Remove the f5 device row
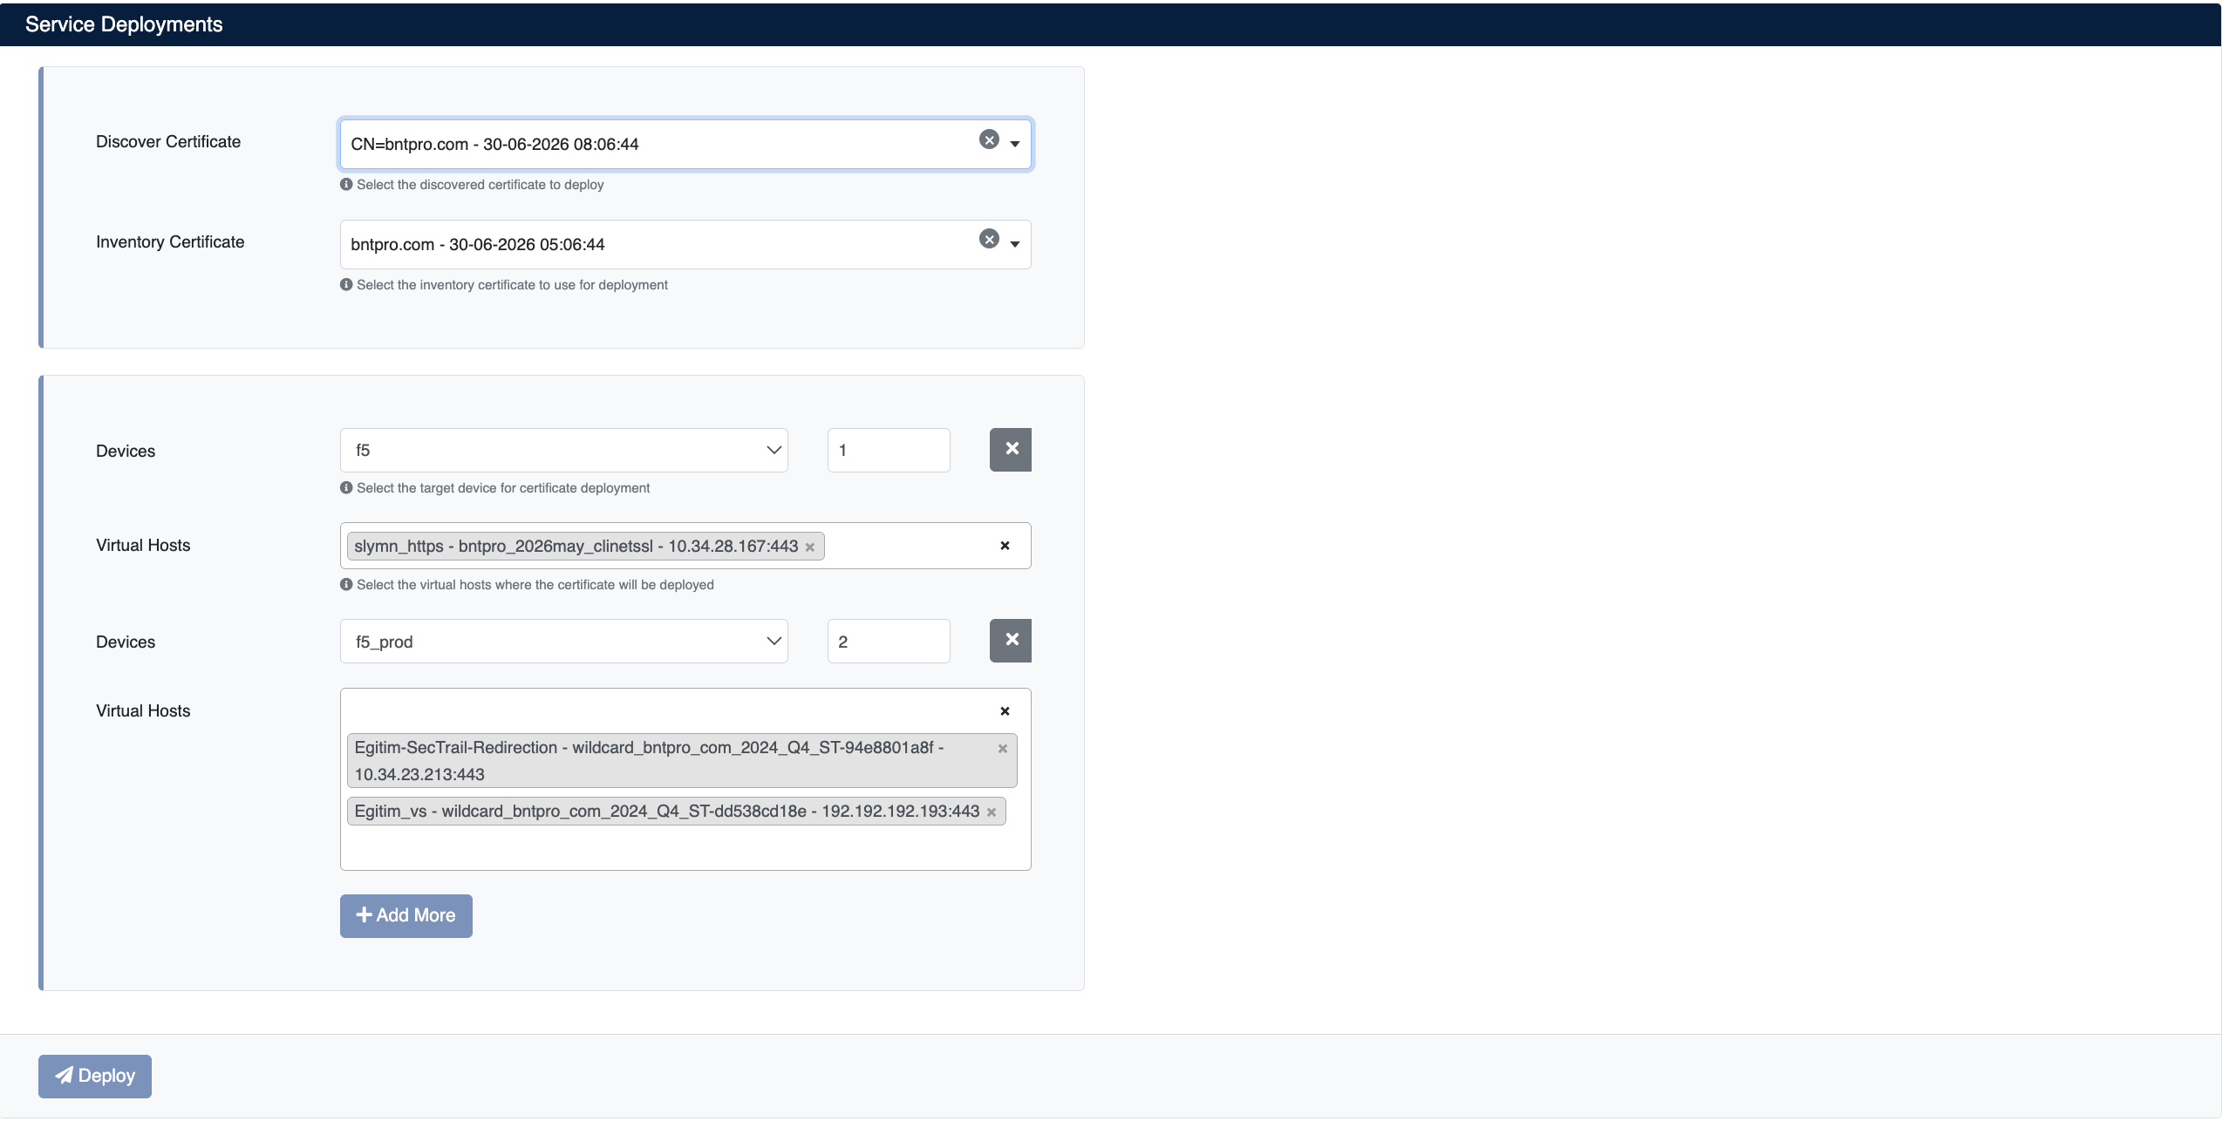This screenshot has width=2222, height=1128. click(x=1011, y=449)
